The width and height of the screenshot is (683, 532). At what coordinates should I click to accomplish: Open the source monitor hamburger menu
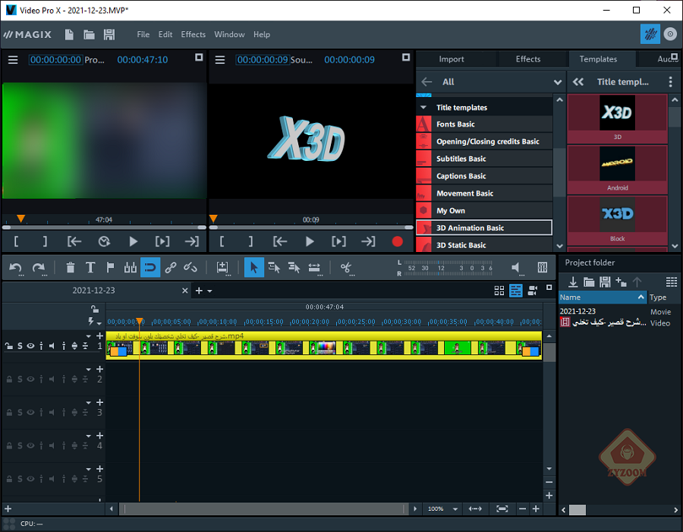(x=220, y=60)
